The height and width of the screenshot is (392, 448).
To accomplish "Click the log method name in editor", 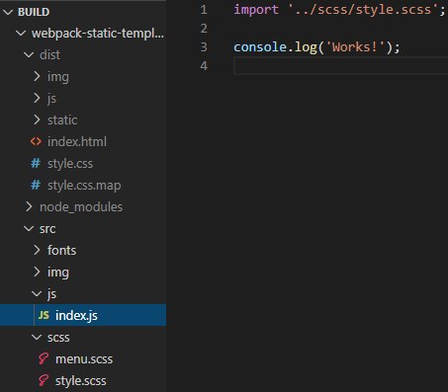I will click(306, 48).
